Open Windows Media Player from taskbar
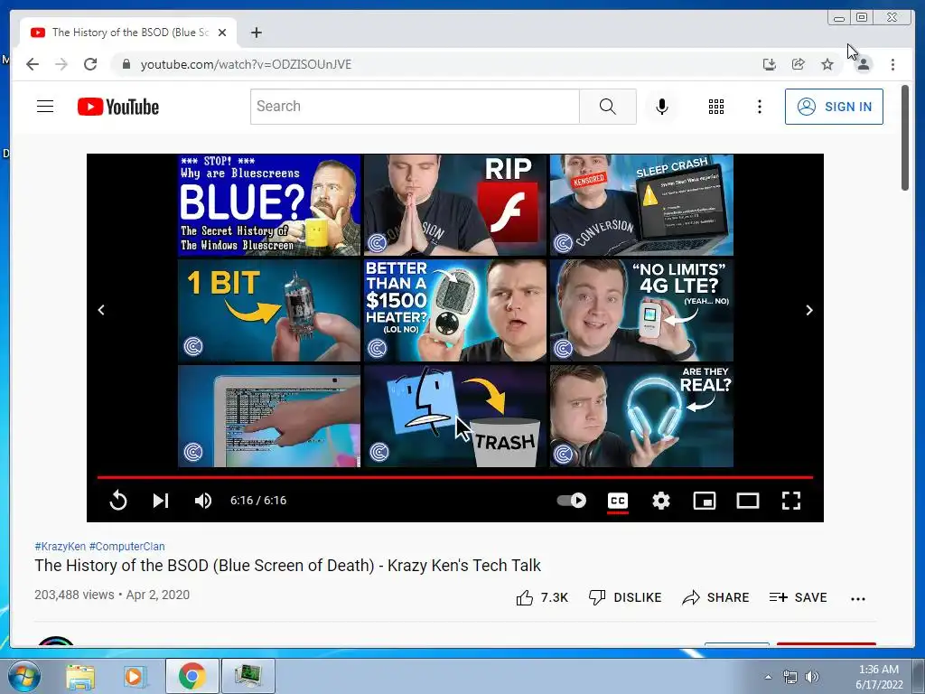 134,676
